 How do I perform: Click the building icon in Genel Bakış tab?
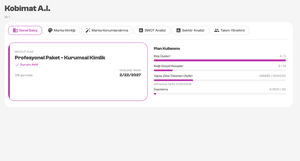(x=15, y=30)
